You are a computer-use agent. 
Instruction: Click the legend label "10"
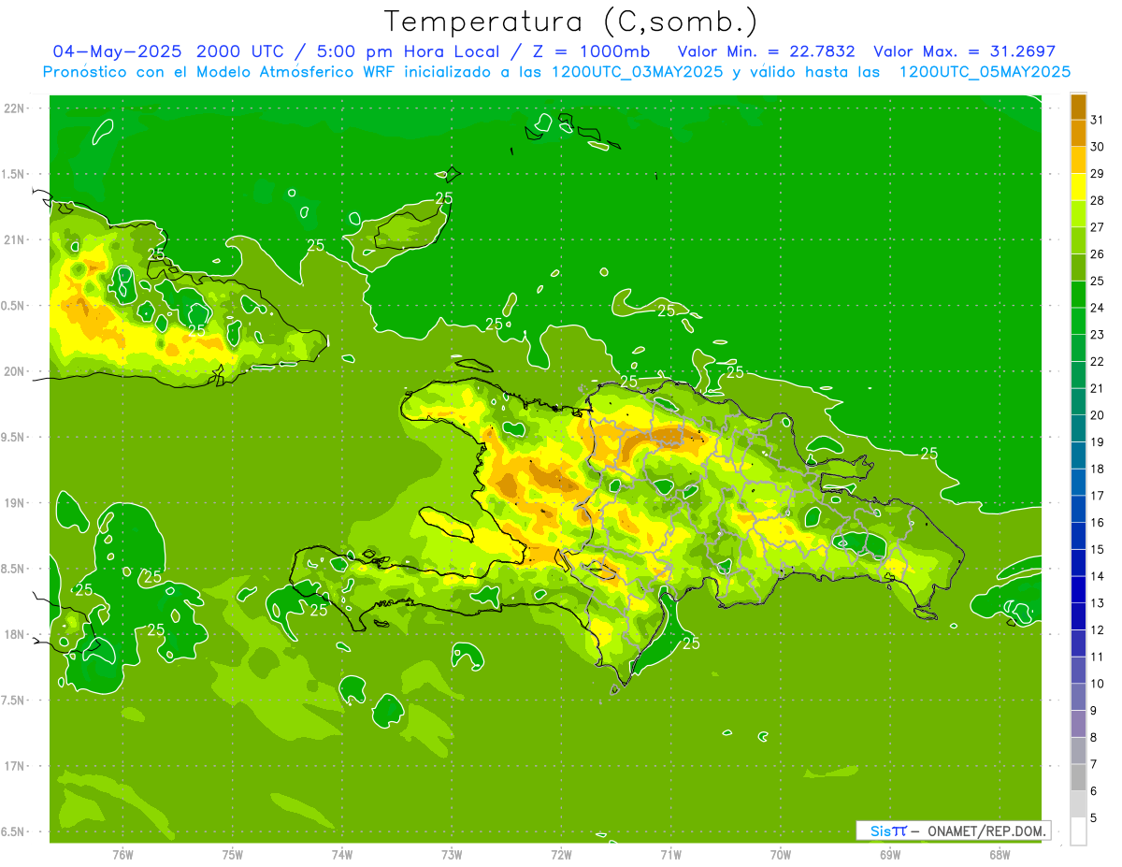(1097, 684)
